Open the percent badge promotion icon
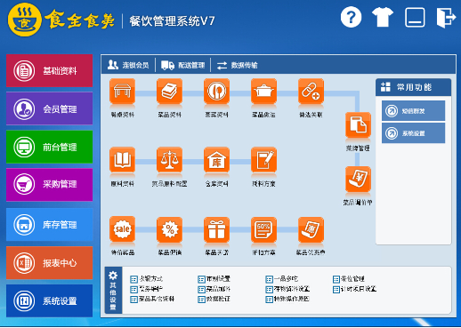The image size is (461, 328). point(169,229)
